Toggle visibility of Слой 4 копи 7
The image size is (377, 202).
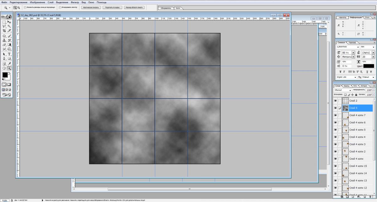point(336,115)
